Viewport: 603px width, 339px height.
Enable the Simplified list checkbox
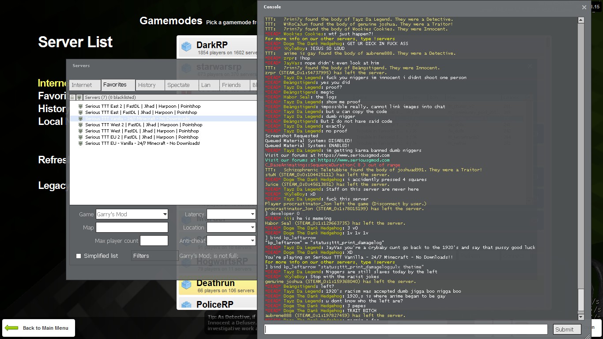(x=79, y=256)
